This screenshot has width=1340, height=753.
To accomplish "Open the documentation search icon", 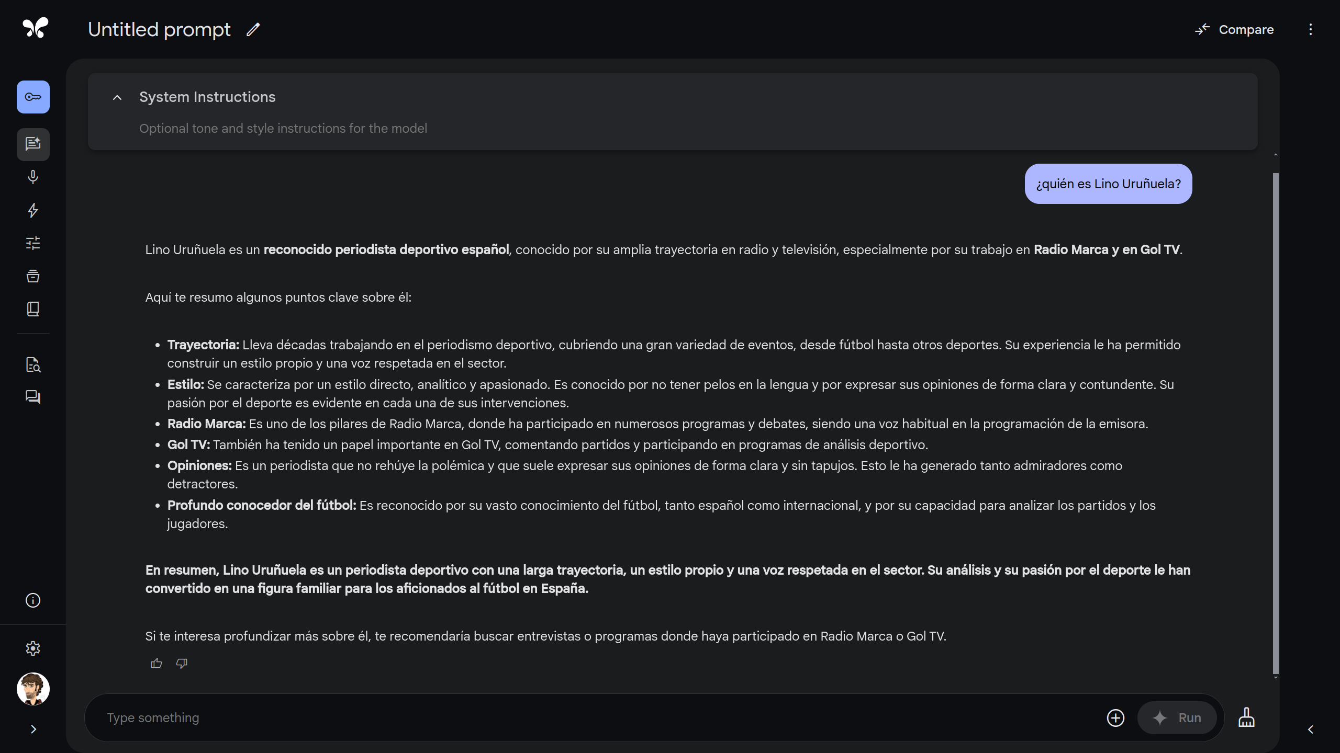I will tap(33, 364).
